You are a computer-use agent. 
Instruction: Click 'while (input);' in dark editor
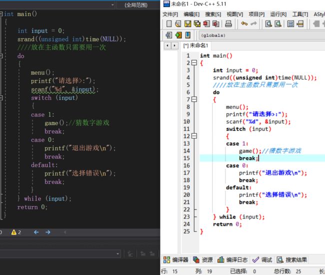(47, 198)
